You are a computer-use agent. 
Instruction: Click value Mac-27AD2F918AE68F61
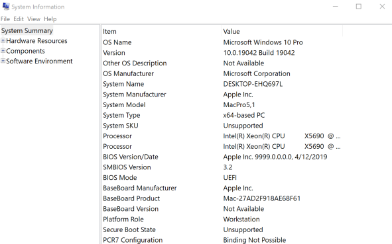(262, 198)
